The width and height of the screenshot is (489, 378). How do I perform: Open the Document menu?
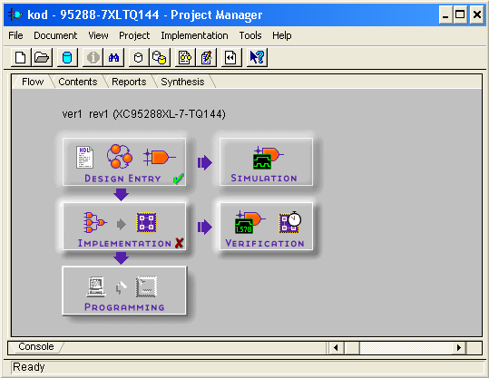55,35
